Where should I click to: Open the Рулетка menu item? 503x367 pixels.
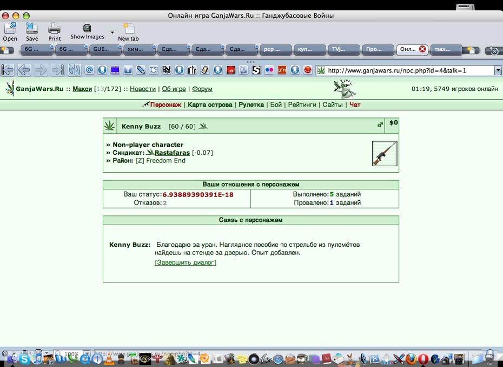(251, 104)
